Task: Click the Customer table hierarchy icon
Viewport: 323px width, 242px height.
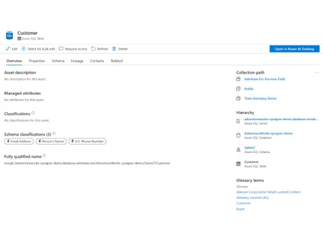Action: click(238, 164)
